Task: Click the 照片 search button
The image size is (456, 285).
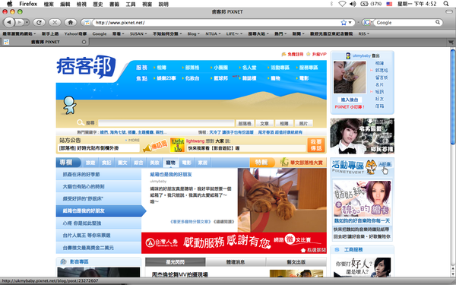Action: pos(303,123)
